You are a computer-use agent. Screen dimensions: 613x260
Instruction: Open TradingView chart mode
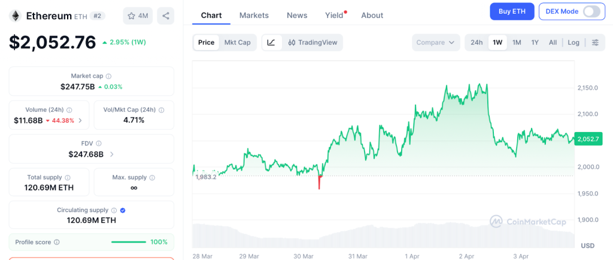click(312, 42)
